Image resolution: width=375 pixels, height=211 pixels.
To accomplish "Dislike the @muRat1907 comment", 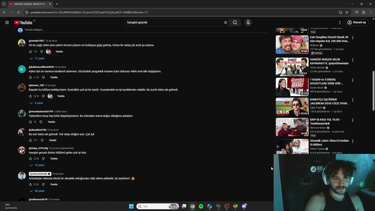I will (x=42, y=52).
